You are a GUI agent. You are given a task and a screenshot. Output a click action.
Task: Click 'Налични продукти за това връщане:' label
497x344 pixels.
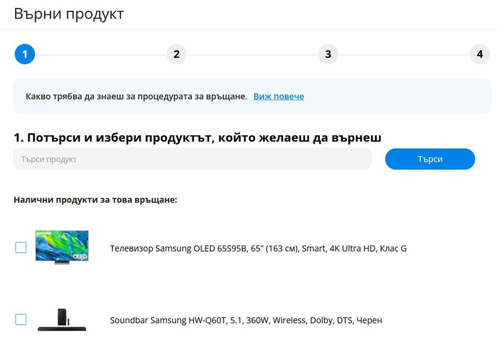point(96,200)
